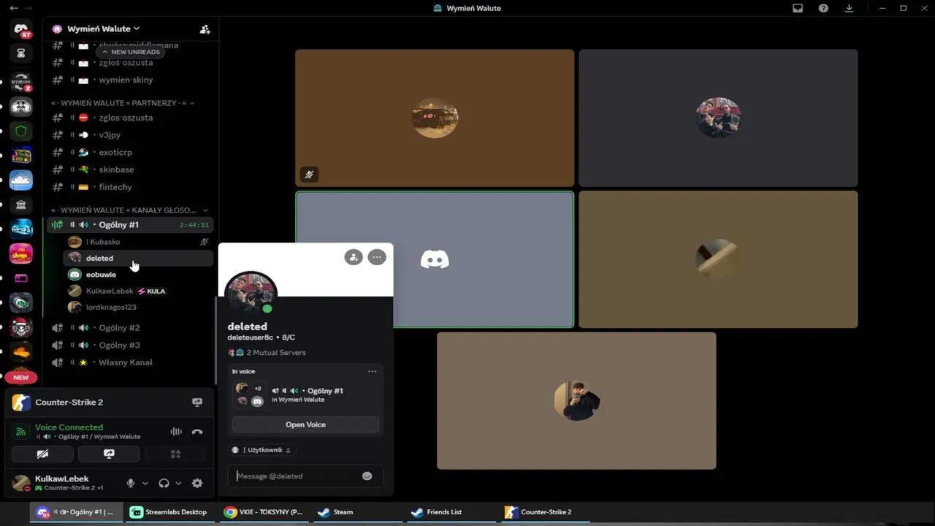The height and width of the screenshot is (526, 935).
Task: Open Discord help question mark icon
Action: coord(823,8)
